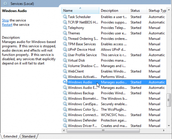Sort services by the Status column

pyautogui.click(x=138, y=11)
